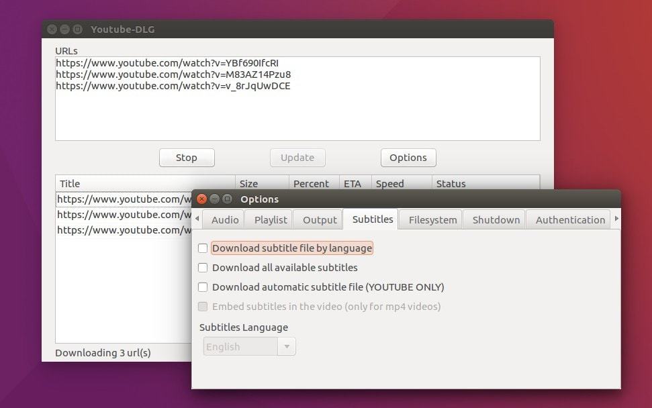Viewport: 652px width, 408px height.
Task: Click inside the URLs text area
Action: [x=297, y=99]
